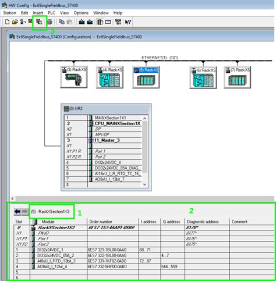
Task: Click the Order number column header
Action: click(113, 222)
